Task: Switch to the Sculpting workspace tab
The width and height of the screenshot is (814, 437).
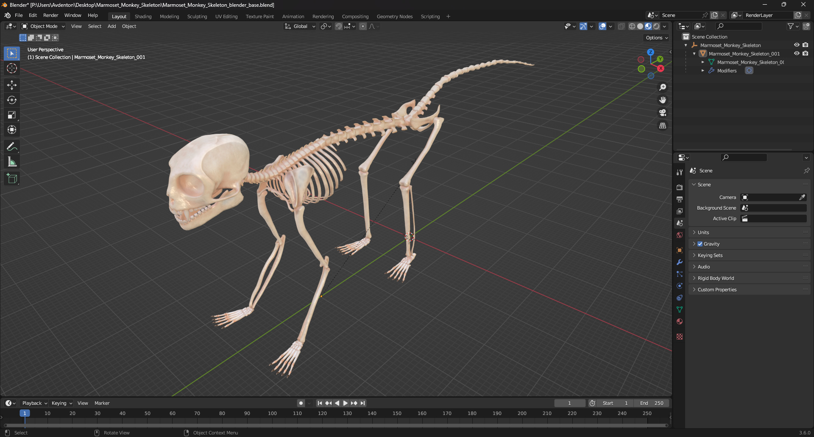Action: coord(197,17)
